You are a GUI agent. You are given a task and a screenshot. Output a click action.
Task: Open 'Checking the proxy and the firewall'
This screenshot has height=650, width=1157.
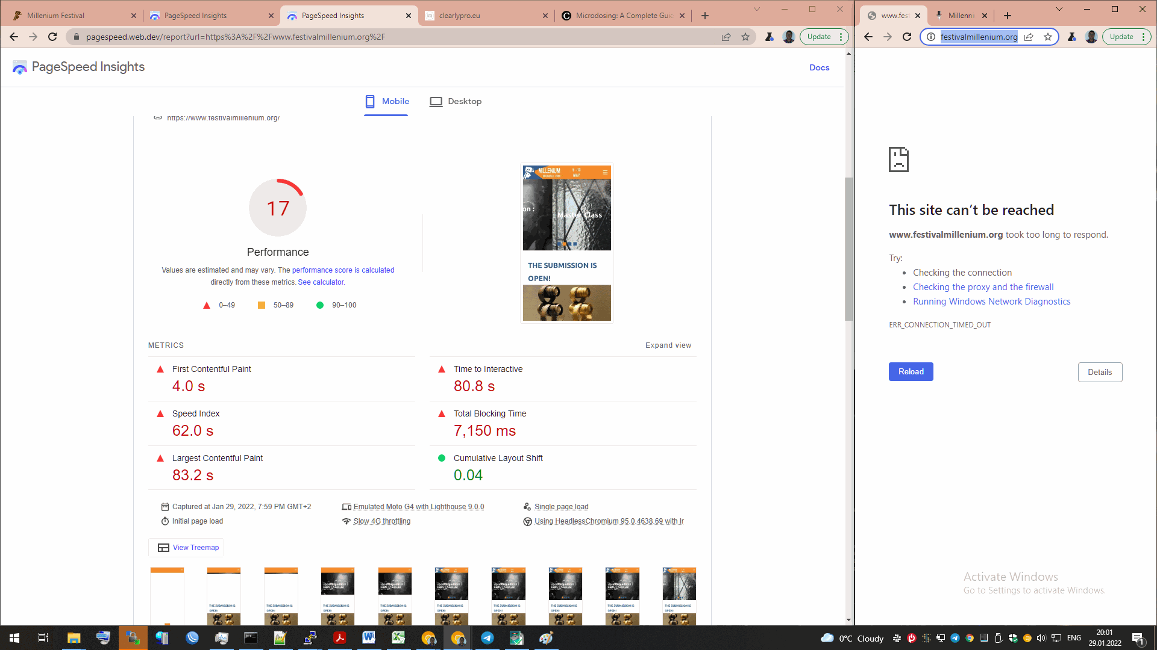(x=983, y=287)
